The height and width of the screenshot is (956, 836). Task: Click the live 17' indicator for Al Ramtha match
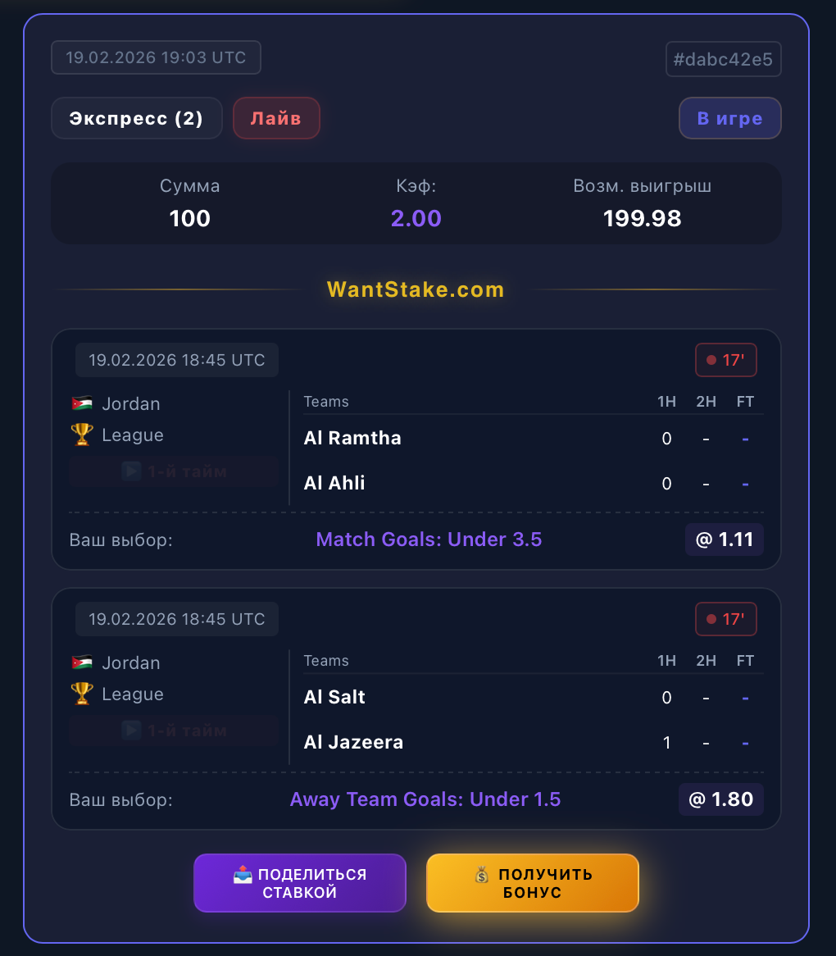pos(725,360)
